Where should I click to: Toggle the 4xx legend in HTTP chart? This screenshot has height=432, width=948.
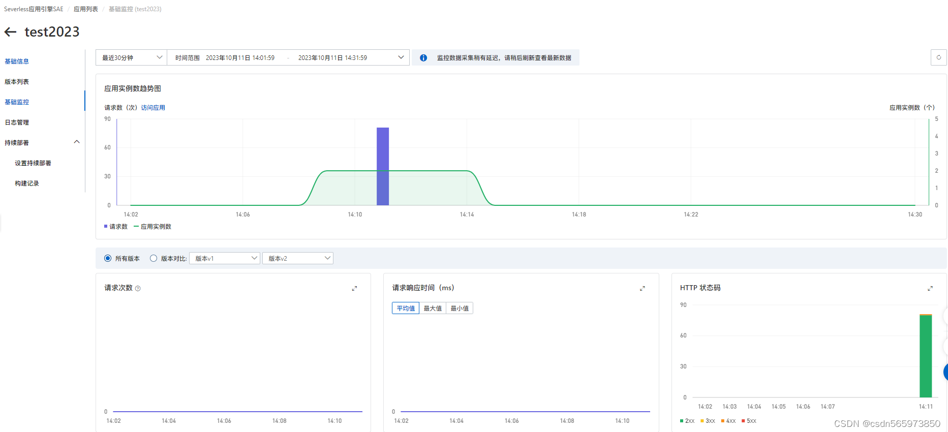[x=728, y=421]
